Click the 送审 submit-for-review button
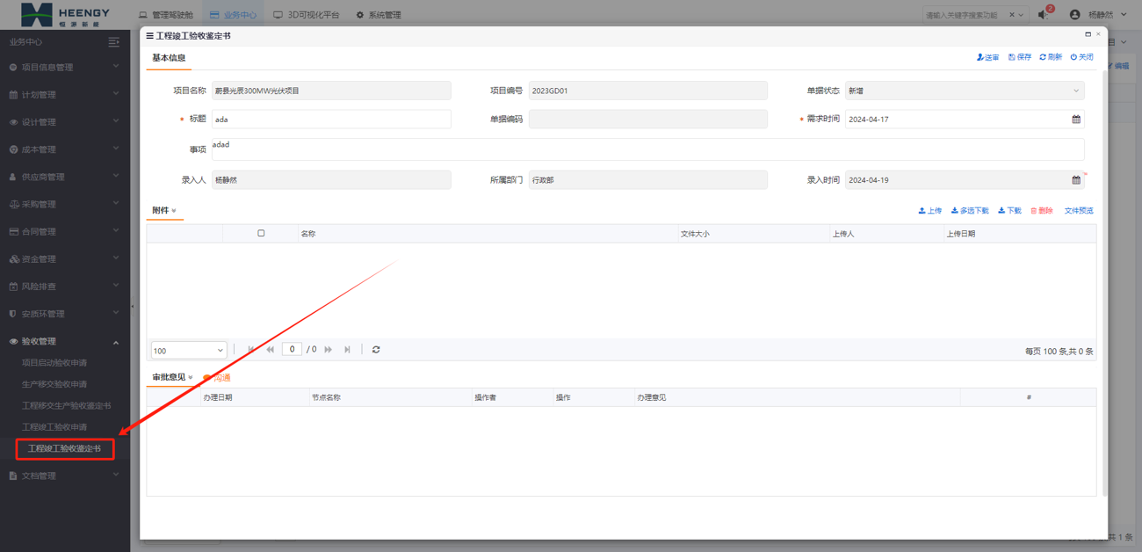The image size is (1142, 552). click(987, 57)
